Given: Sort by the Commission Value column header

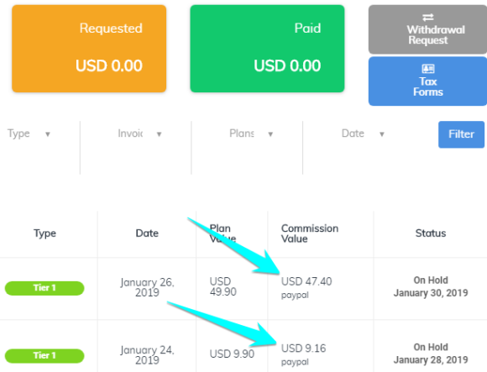Looking at the screenshot, I should [x=310, y=233].
